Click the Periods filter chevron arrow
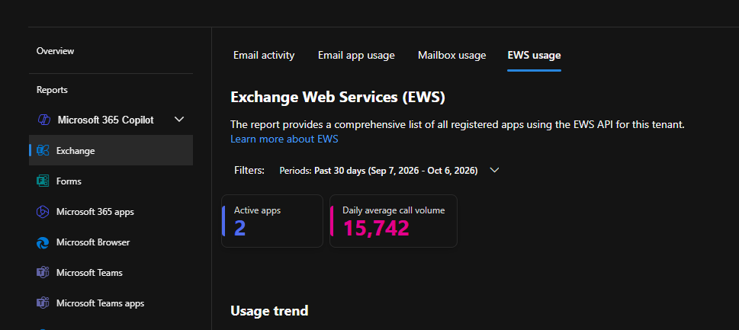This screenshot has width=739, height=330. coord(494,170)
